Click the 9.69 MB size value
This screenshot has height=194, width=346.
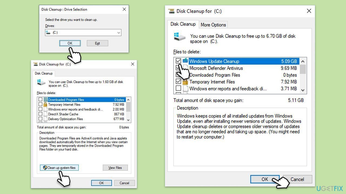coord(289,68)
